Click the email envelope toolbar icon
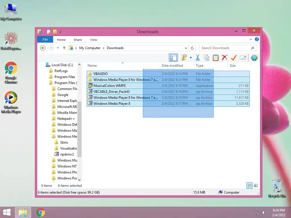Screen dimensions: 291x218 [x=243, y=58]
